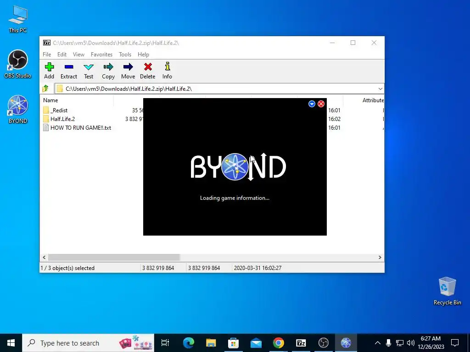Close the BYOND loading splash with red X
470x352 pixels.
point(321,104)
